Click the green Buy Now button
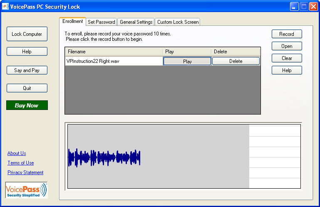The image size is (320, 207). [x=27, y=105]
